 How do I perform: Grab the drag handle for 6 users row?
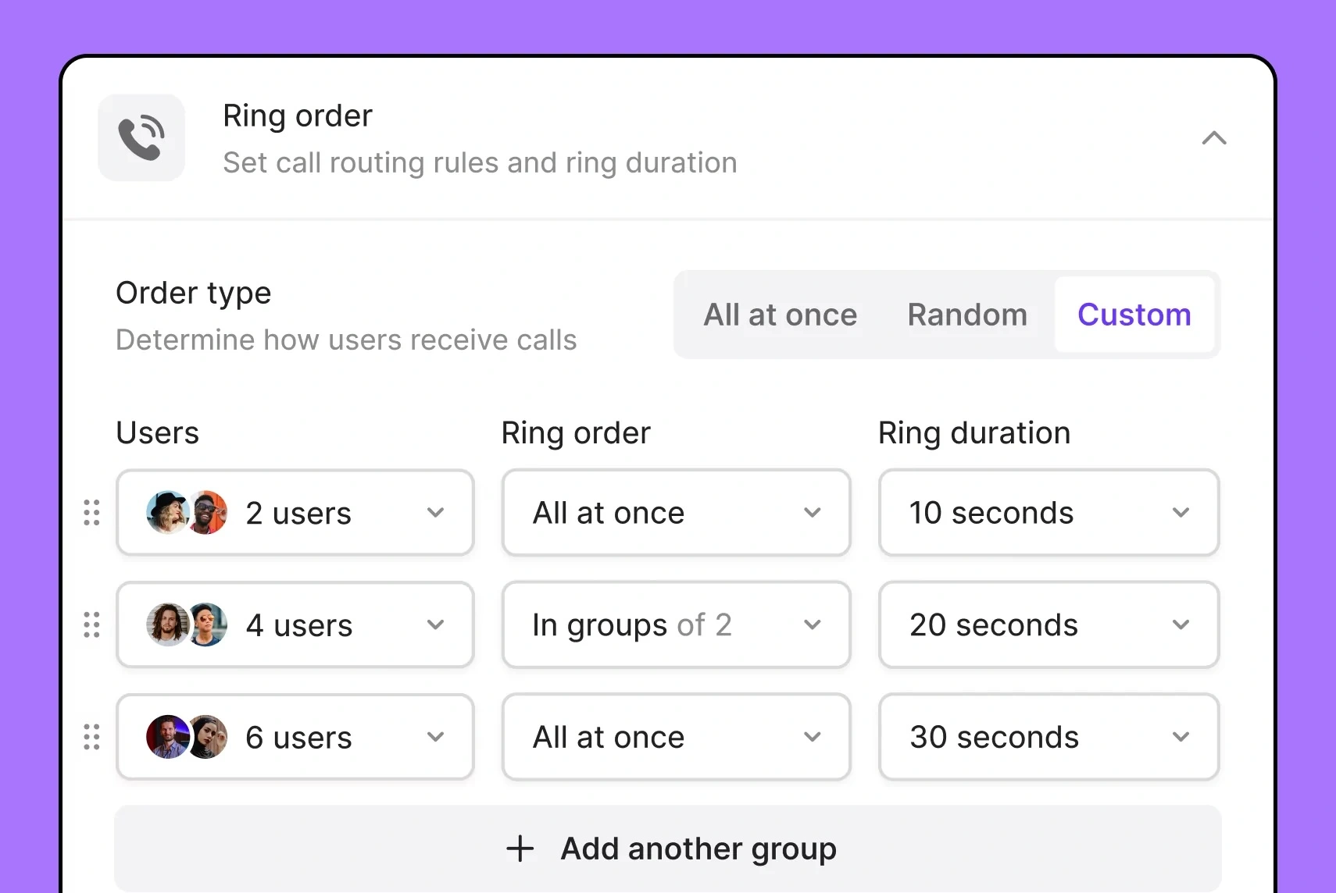click(x=91, y=737)
